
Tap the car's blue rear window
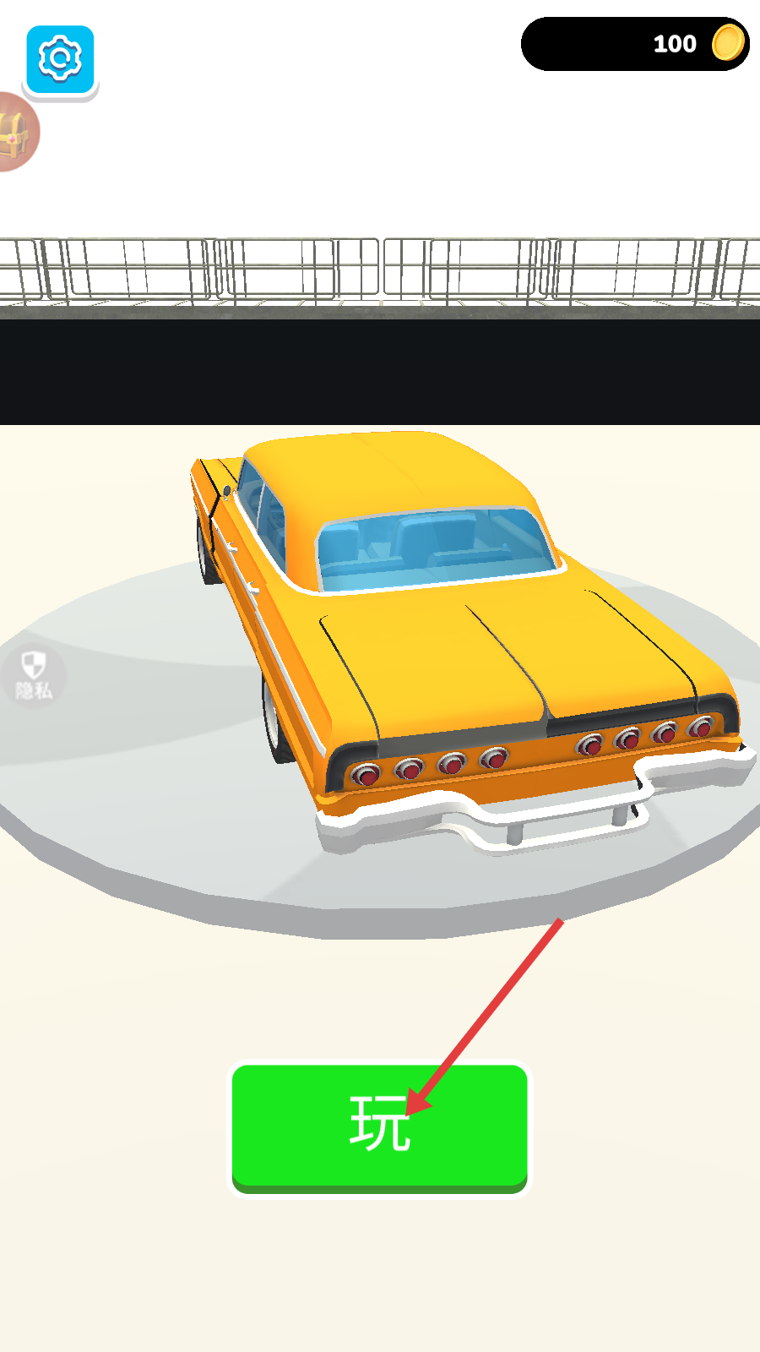pyautogui.click(x=435, y=549)
